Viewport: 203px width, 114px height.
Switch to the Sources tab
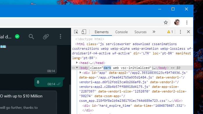coord(140,32)
